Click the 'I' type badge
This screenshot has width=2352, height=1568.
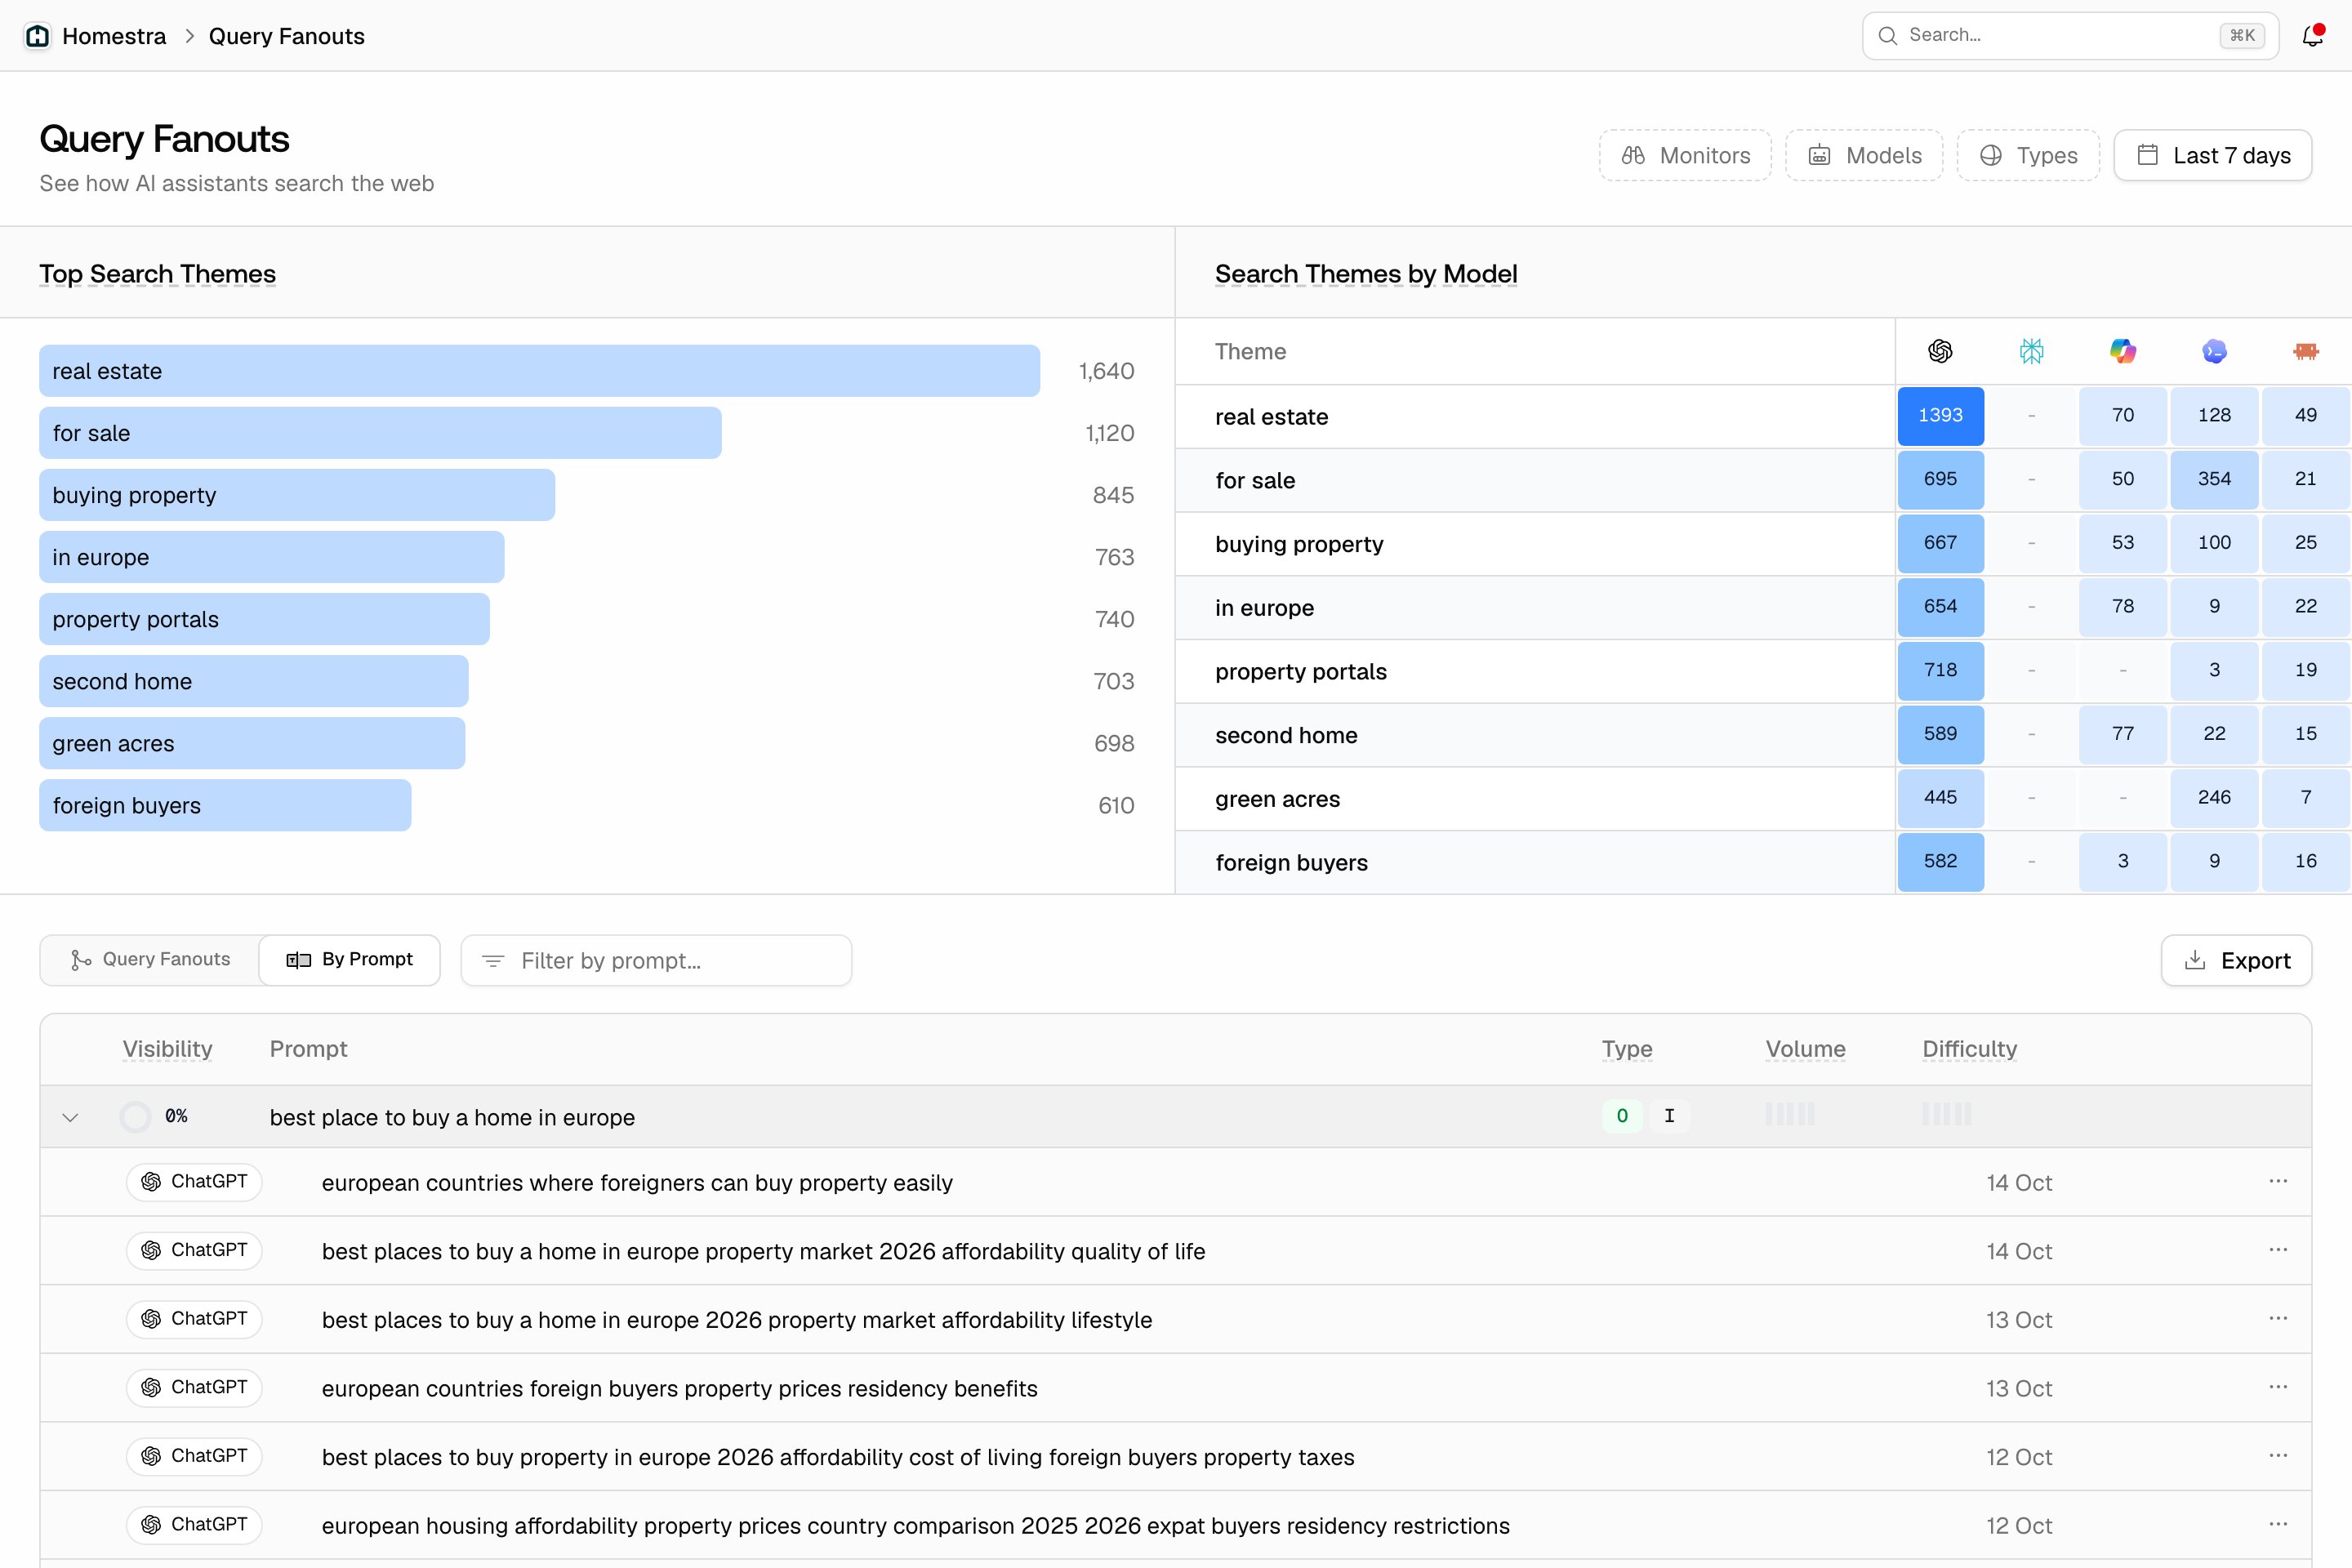tap(1669, 1116)
